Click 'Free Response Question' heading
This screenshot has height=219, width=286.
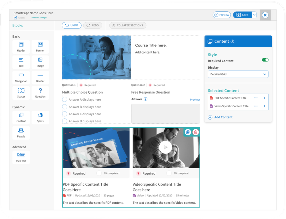[x=151, y=92]
